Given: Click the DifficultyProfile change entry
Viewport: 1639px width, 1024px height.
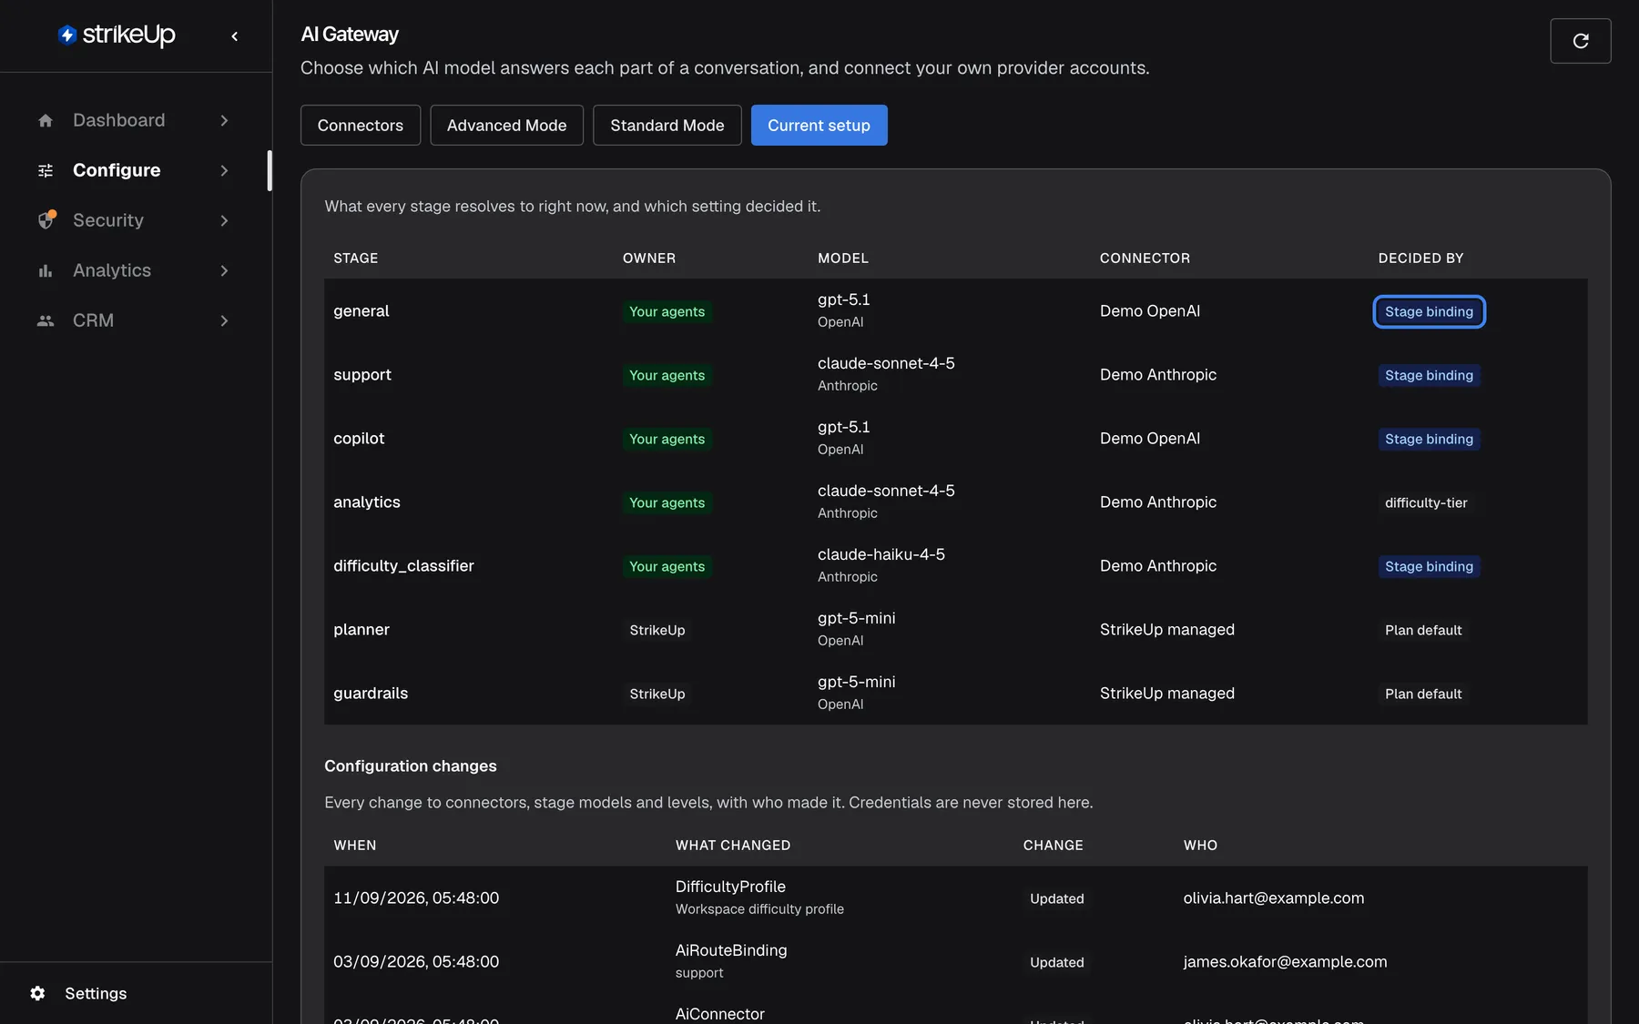Looking at the screenshot, I should click(x=730, y=887).
